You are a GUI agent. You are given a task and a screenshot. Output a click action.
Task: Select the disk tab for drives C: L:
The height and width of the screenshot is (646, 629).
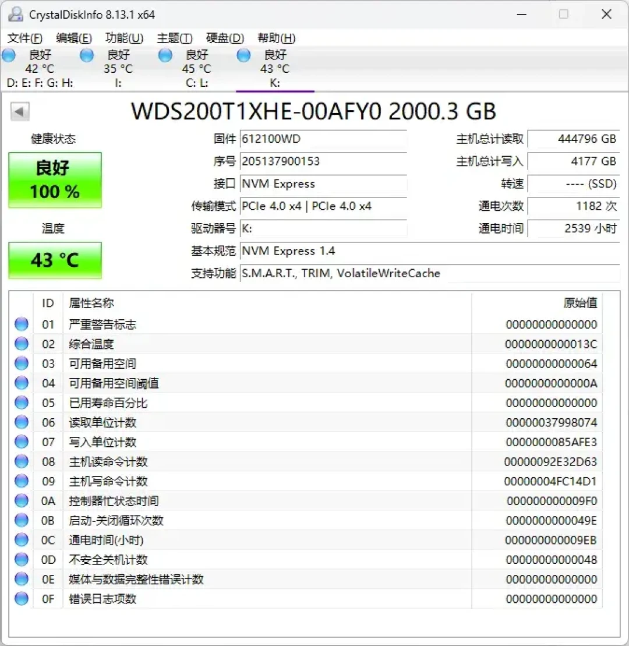pyautogui.click(x=196, y=68)
